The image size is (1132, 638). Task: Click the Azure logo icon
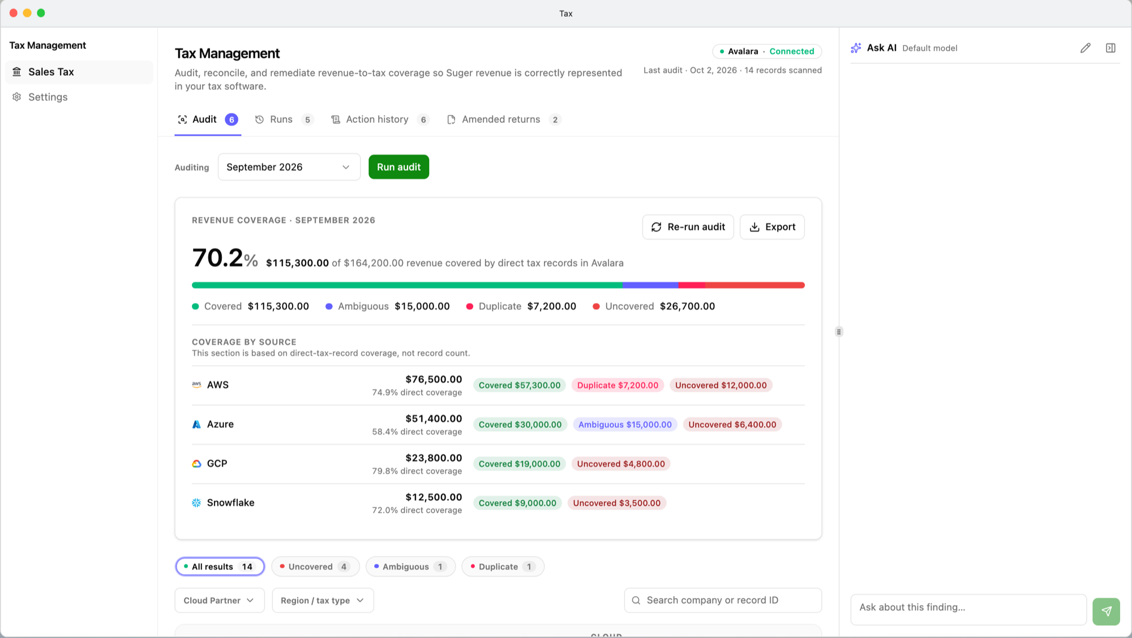(196, 424)
